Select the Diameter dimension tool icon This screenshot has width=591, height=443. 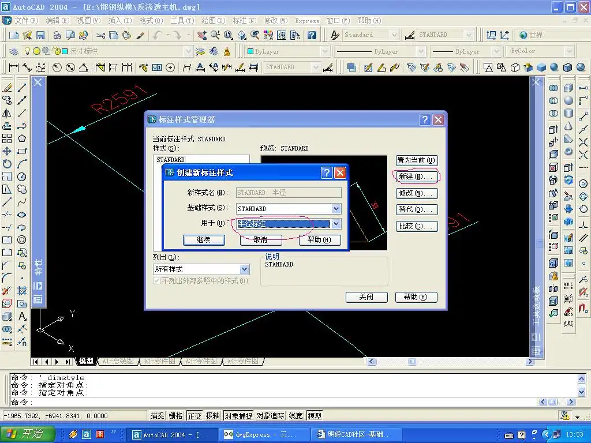70,68
